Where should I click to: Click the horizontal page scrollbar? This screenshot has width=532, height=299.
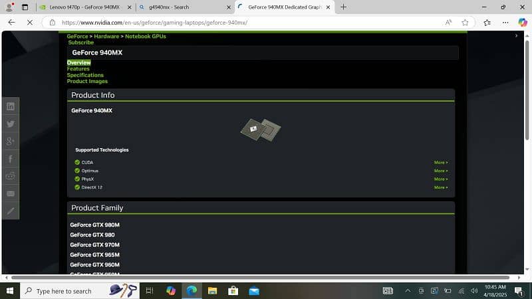(261, 277)
